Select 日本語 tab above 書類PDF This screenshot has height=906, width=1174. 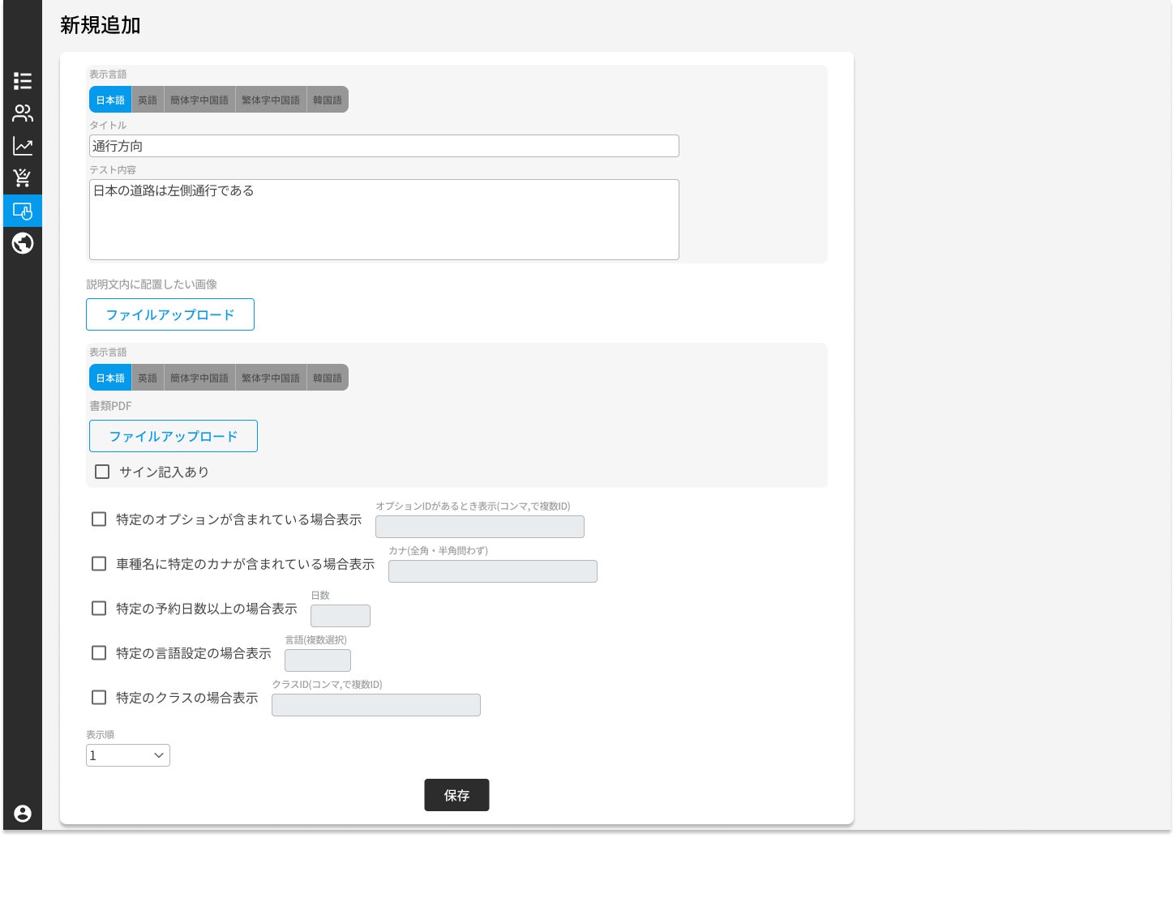110,378
